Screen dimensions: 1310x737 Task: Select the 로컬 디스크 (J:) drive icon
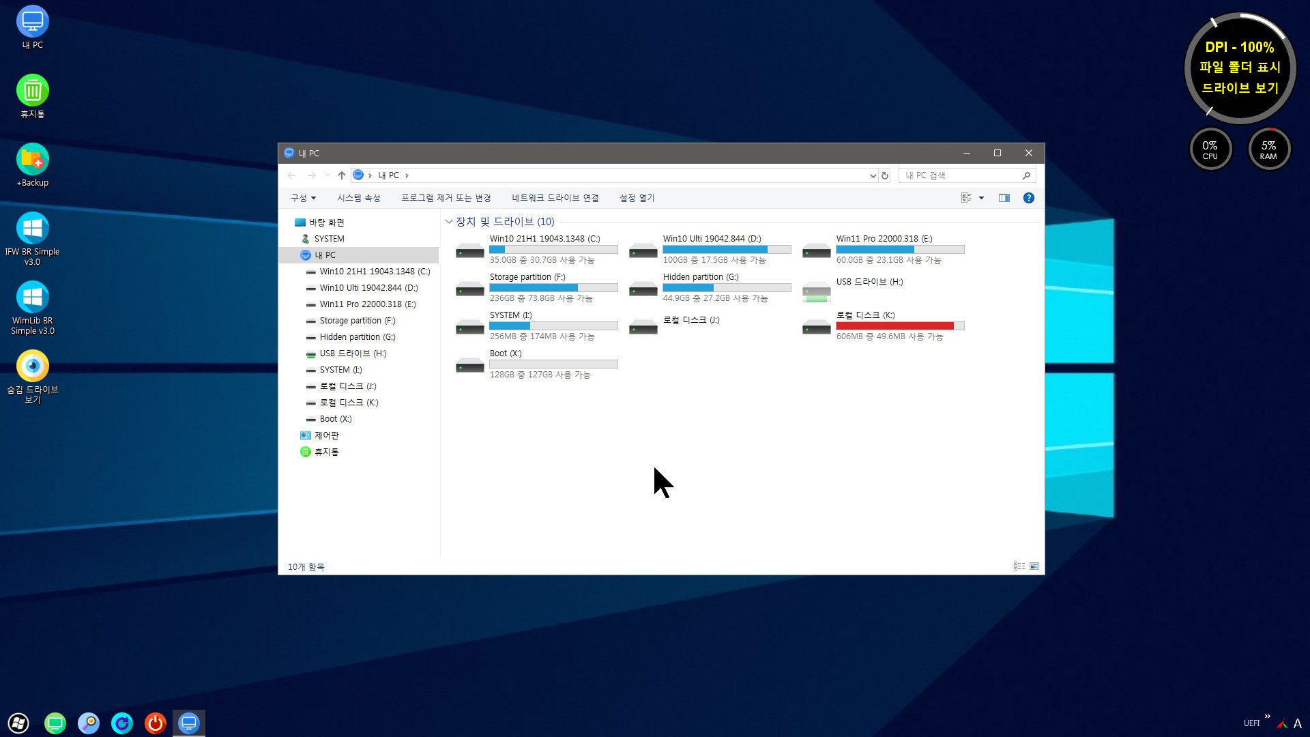pos(643,328)
